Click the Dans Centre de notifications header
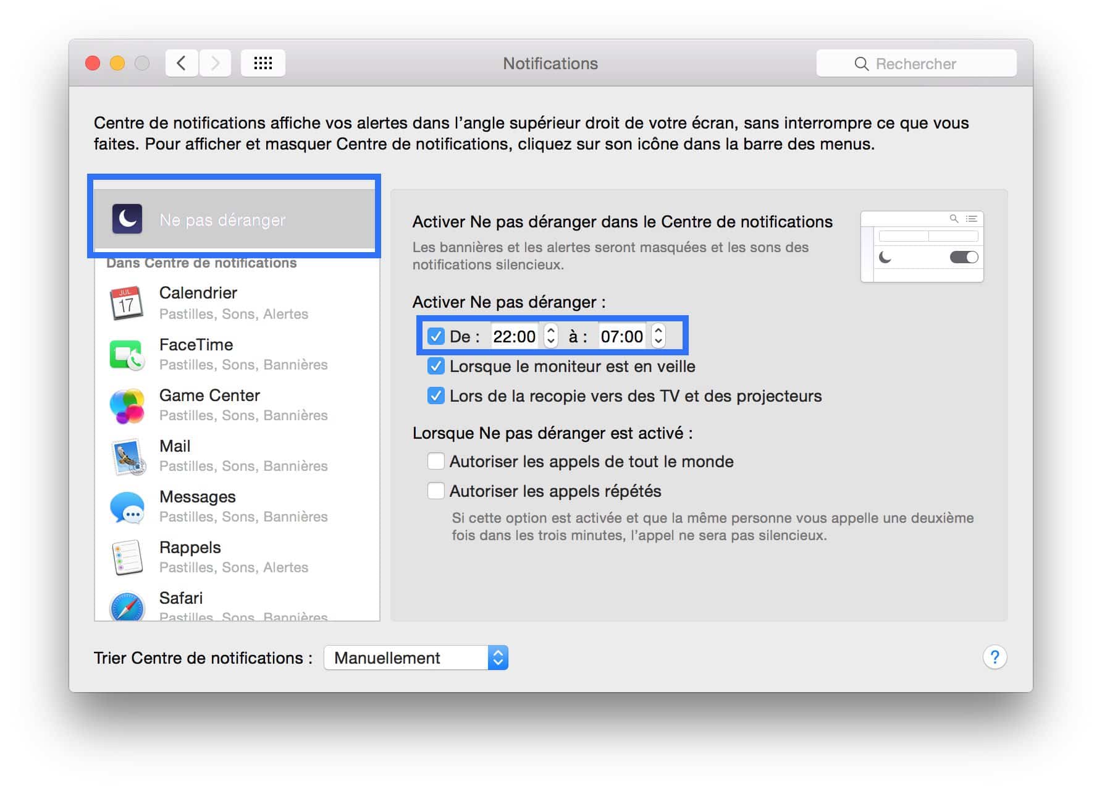This screenshot has height=791, width=1102. 201,263
